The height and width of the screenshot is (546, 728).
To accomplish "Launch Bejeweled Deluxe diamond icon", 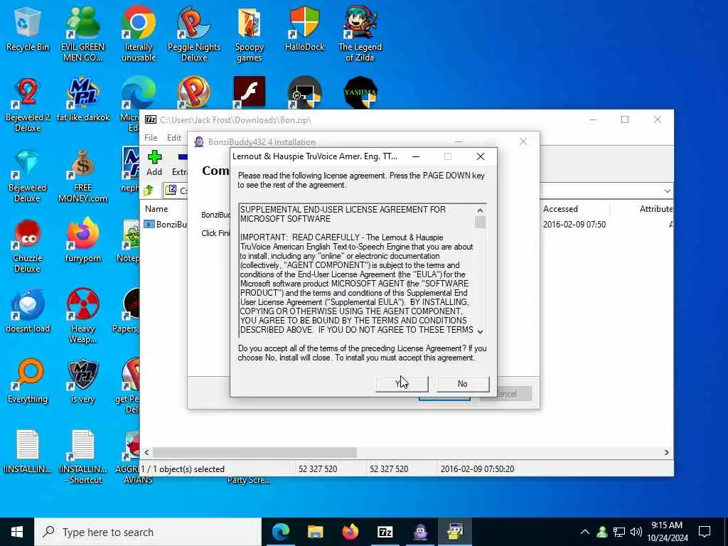I will [28, 176].
